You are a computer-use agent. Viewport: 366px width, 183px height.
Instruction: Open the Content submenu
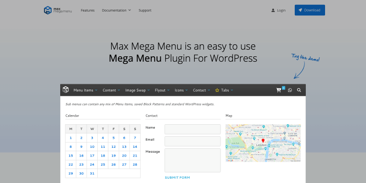pyautogui.click(x=111, y=90)
